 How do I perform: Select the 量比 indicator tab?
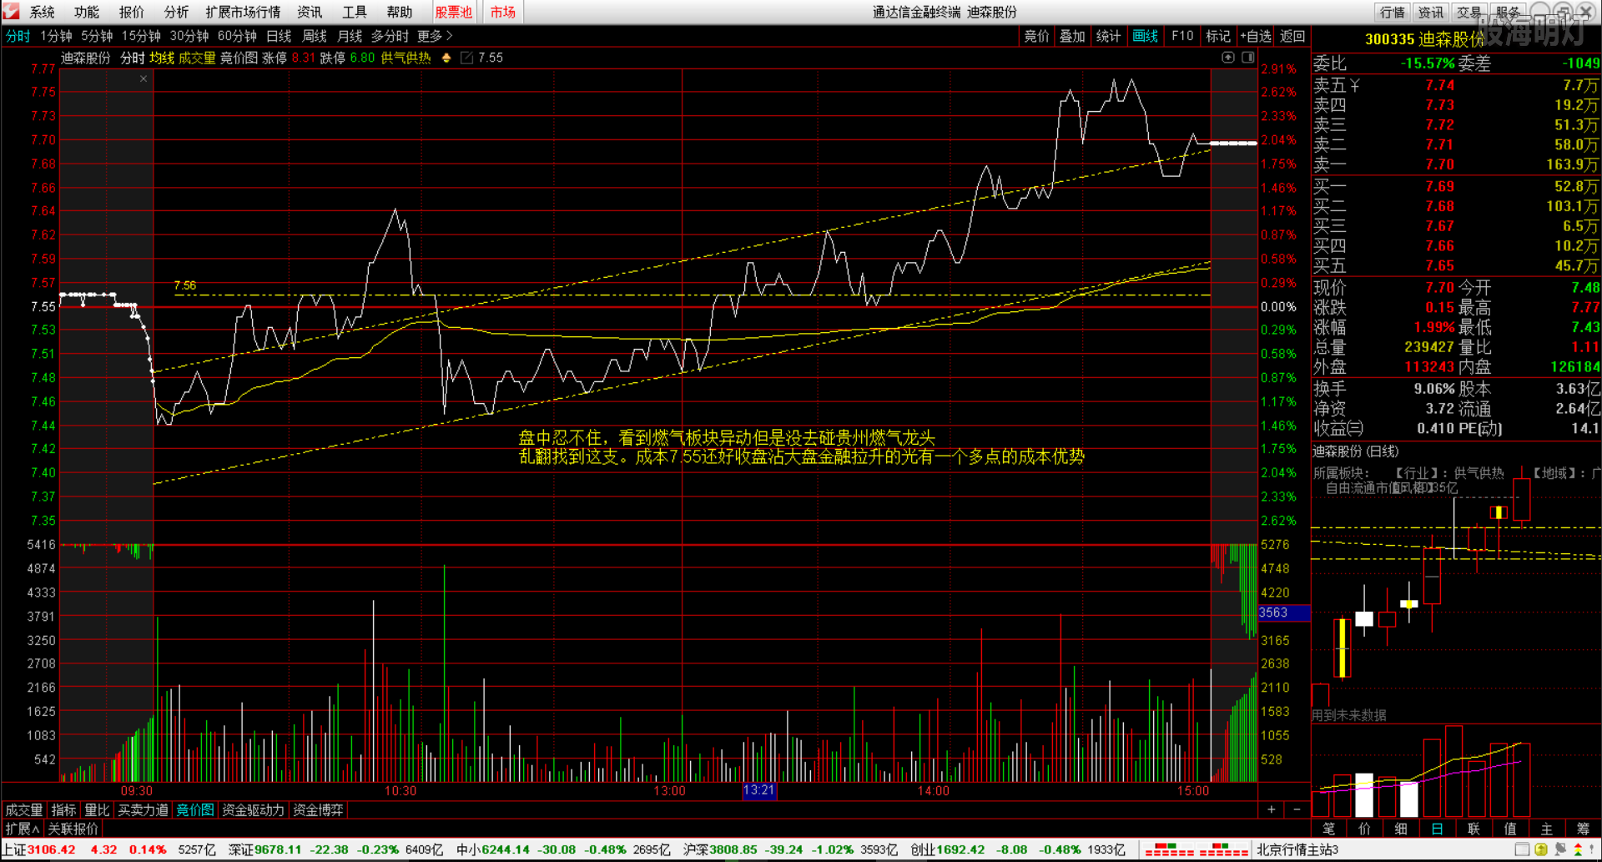pyautogui.click(x=97, y=810)
